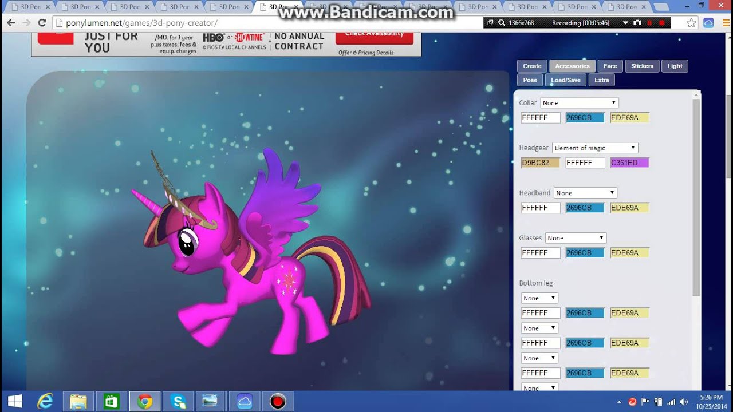Go back to the previous page
The height and width of the screenshot is (412, 733).
[11, 23]
